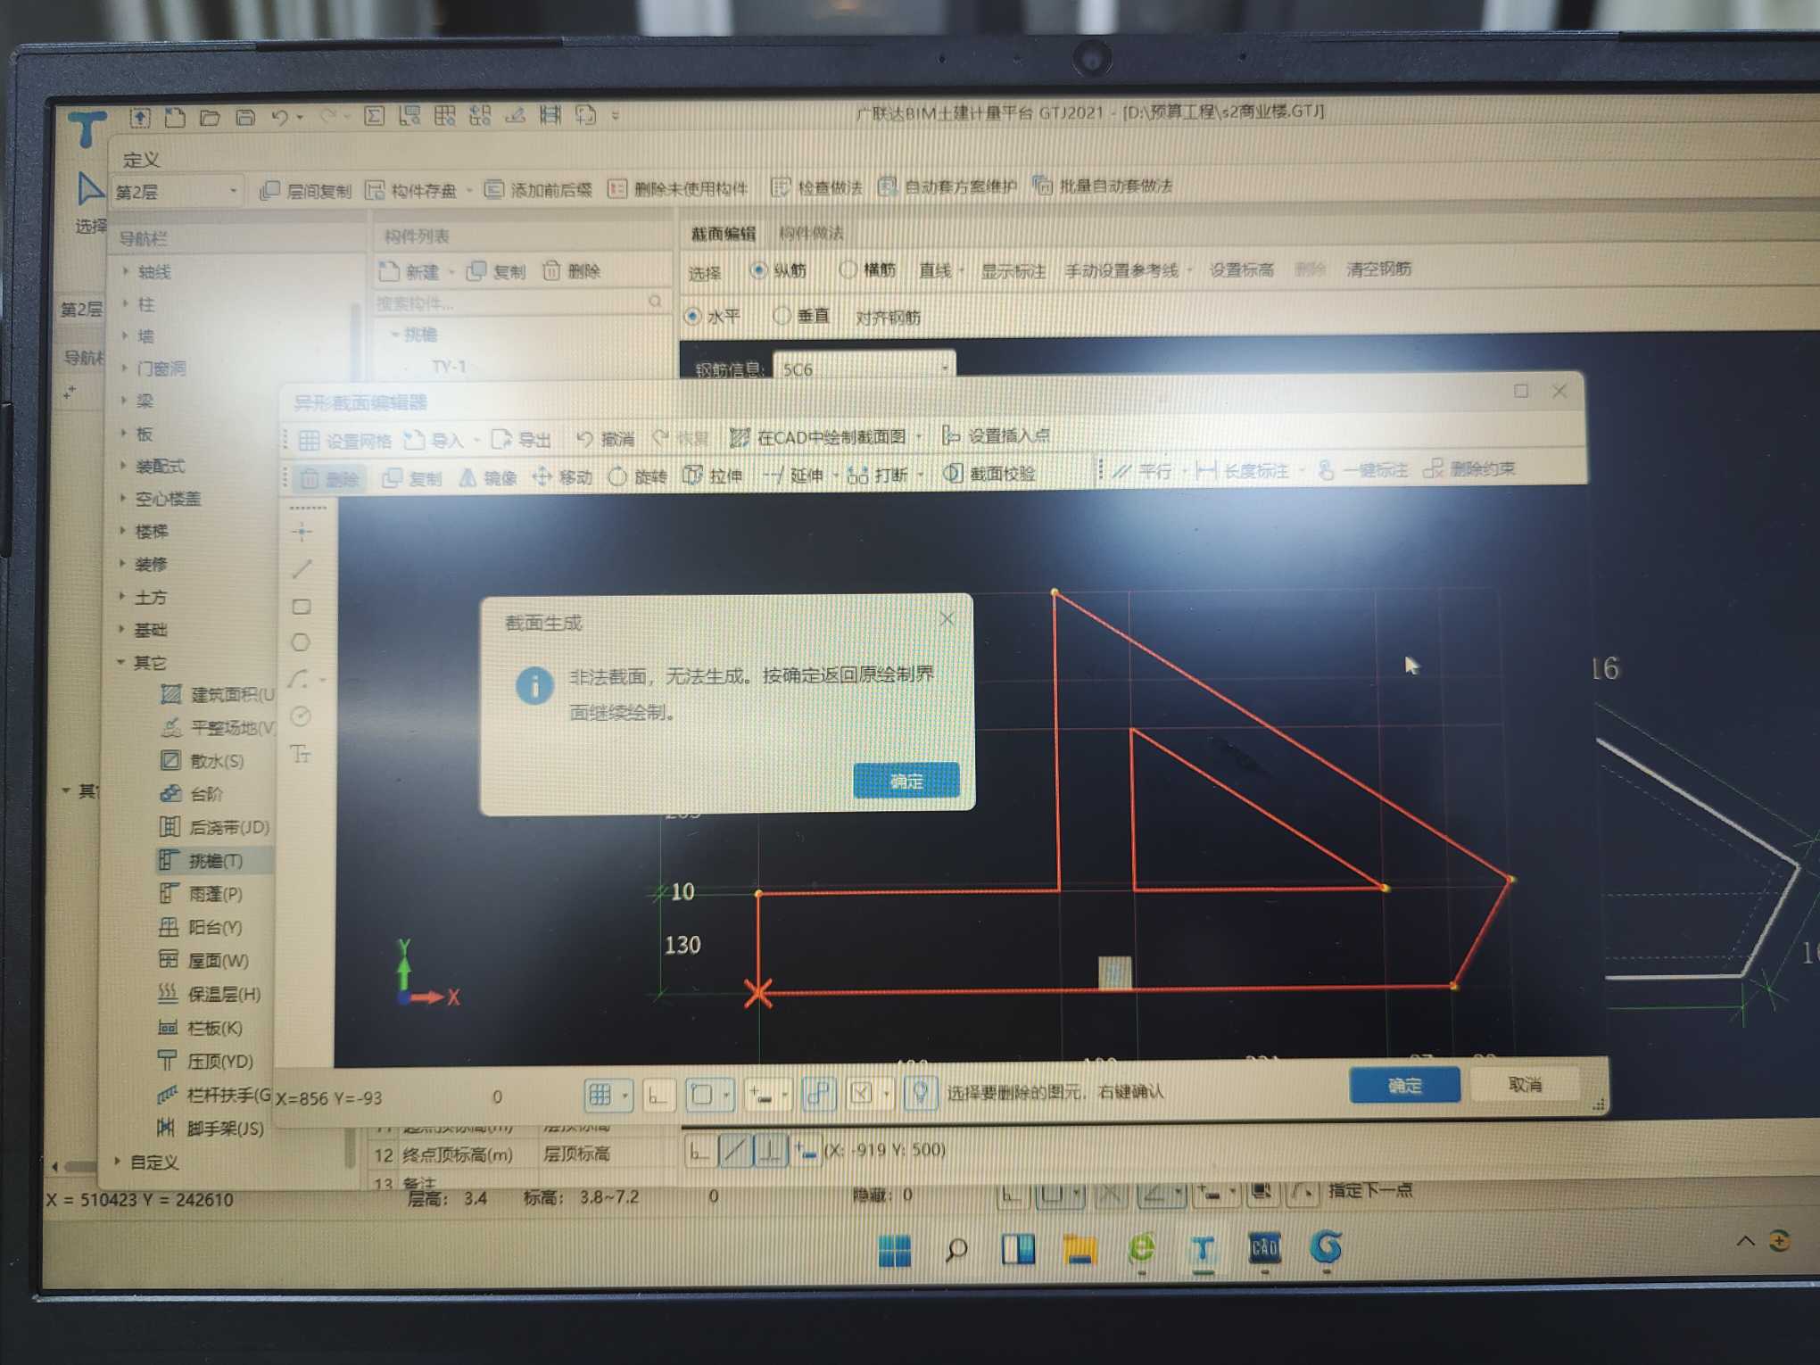The width and height of the screenshot is (1820, 1365).
Task: Select the 拉伸 stretch tool
Action: [x=712, y=476]
